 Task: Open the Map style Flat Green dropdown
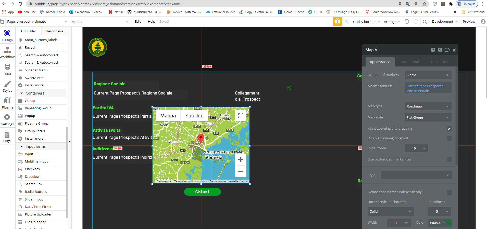click(x=428, y=117)
